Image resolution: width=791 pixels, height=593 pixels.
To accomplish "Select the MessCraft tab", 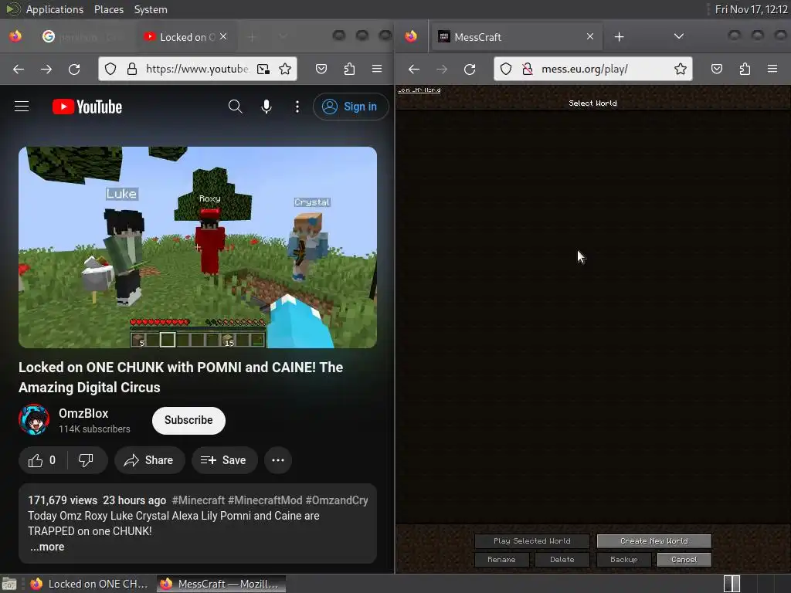I will click(516, 37).
